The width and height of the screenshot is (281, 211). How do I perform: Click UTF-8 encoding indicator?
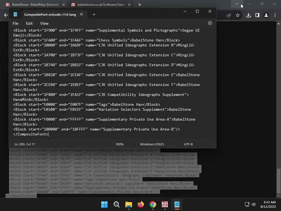click(x=188, y=144)
